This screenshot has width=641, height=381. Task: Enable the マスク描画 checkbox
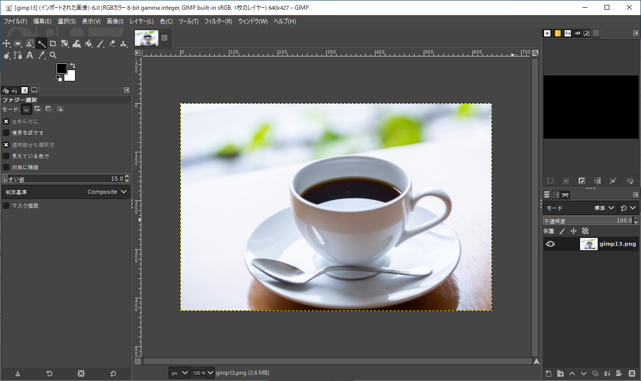(6, 206)
